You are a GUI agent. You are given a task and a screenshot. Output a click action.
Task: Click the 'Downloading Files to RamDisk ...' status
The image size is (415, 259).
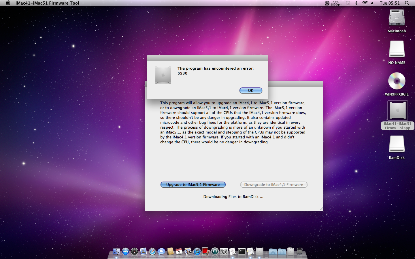pyautogui.click(x=233, y=197)
